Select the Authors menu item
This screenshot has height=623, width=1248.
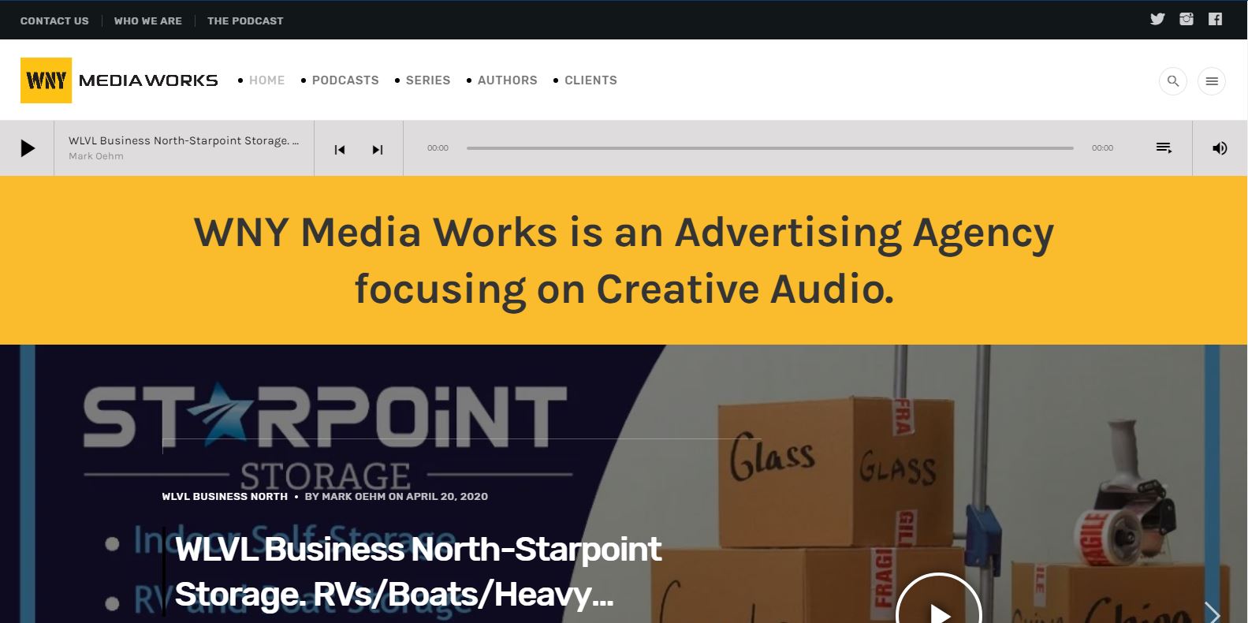coord(507,80)
